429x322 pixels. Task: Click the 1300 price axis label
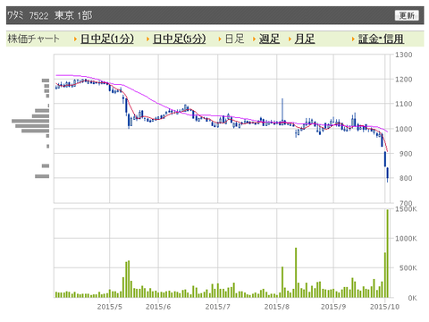404,55
